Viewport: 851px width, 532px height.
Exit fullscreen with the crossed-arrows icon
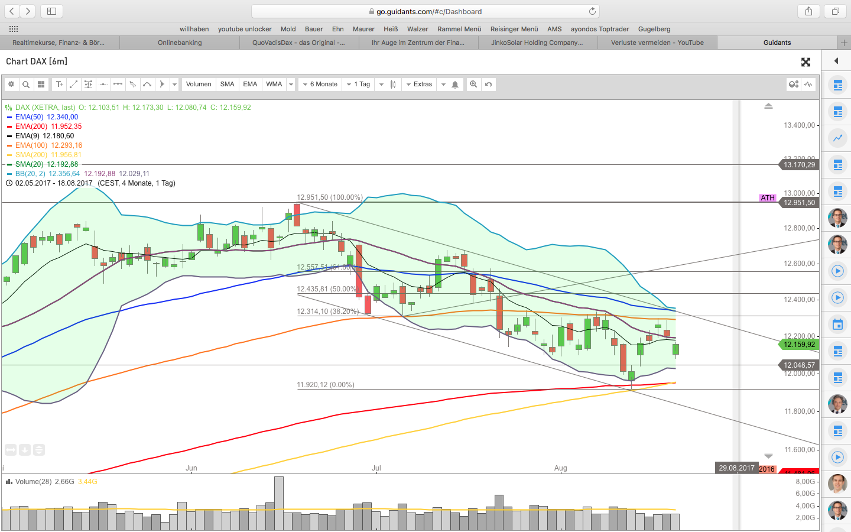point(805,62)
